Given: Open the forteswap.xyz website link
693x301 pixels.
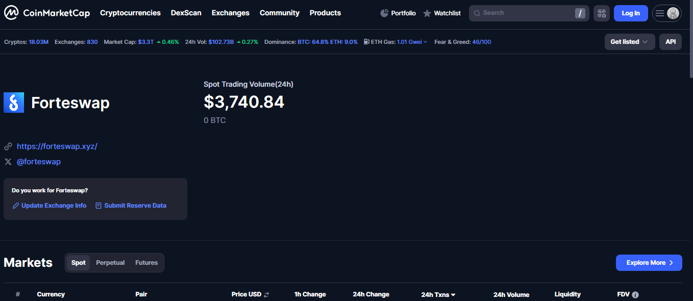Looking at the screenshot, I should tap(57, 146).
